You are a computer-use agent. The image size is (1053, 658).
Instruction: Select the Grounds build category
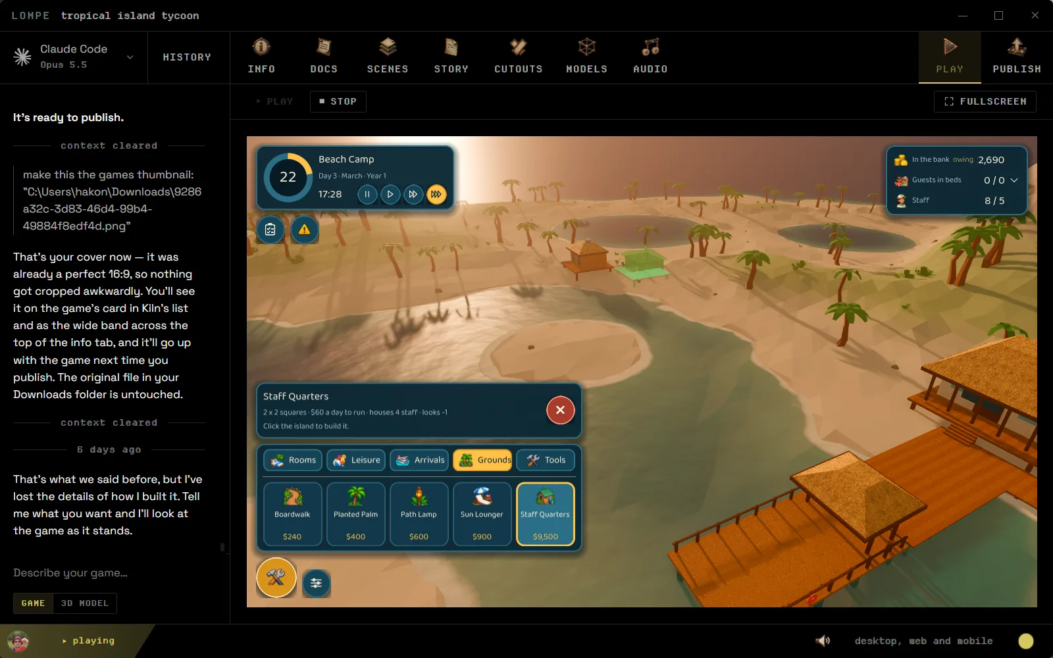tap(482, 460)
